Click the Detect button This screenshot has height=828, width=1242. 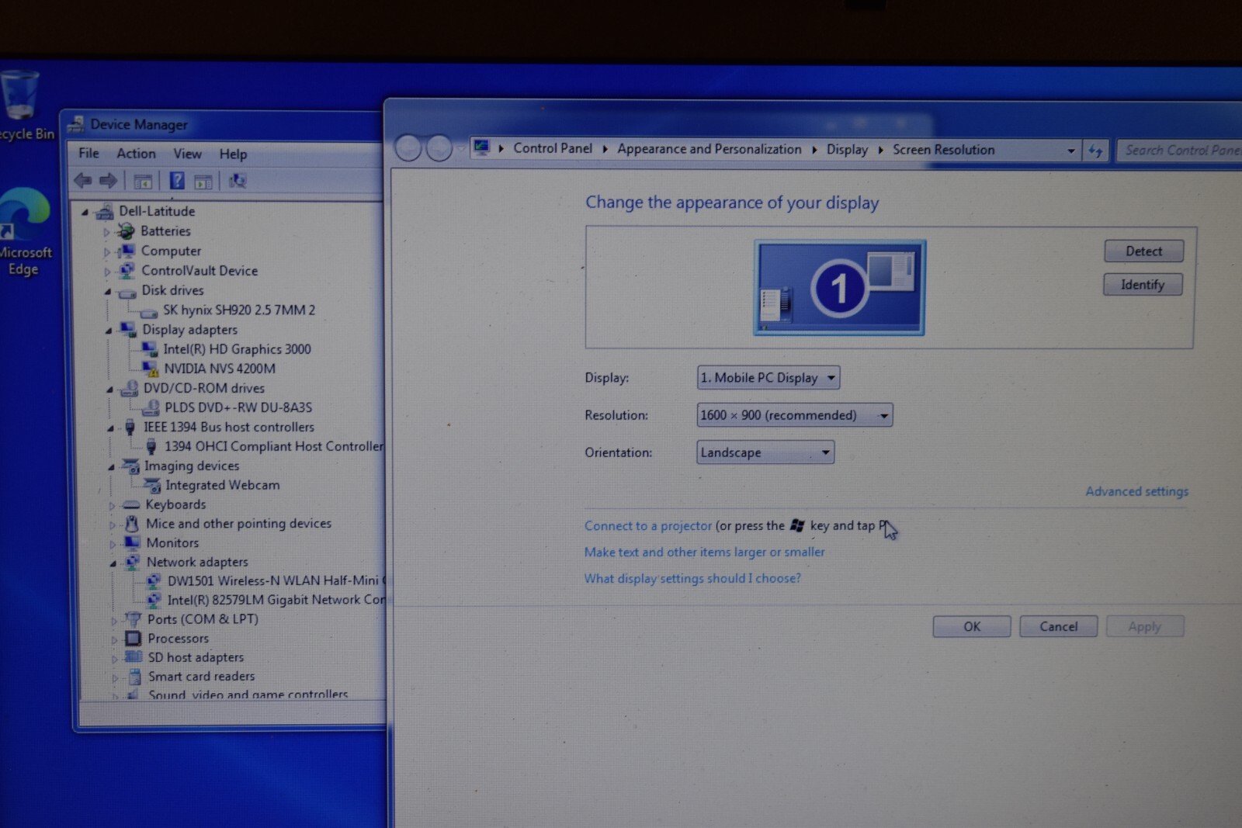point(1144,251)
